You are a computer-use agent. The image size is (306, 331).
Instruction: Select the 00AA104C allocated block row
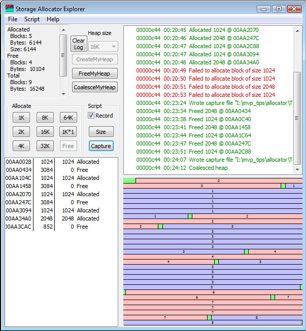point(61,178)
